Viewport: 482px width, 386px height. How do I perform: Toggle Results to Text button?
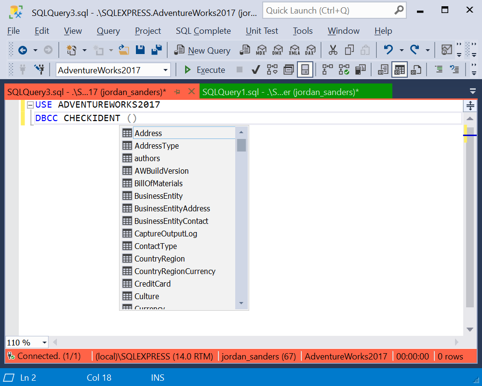click(x=383, y=70)
